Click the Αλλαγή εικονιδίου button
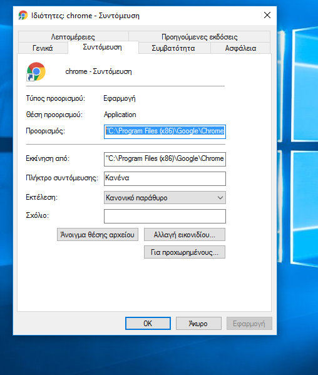This screenshot has width=318, height=375. coord(185,235)
